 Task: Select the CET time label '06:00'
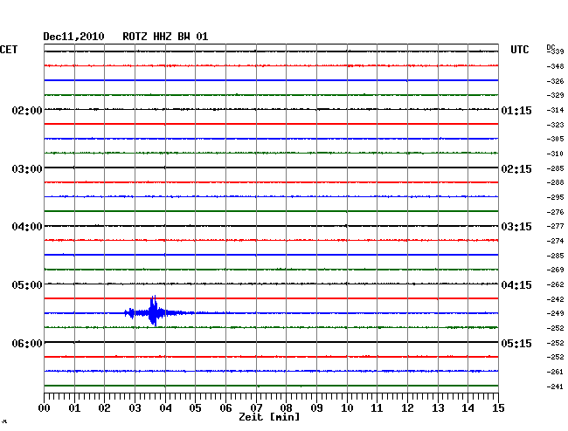point(27,343)
